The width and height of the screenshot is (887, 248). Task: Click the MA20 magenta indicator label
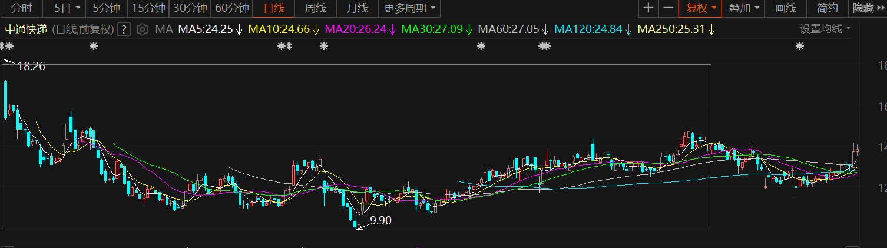355,29
